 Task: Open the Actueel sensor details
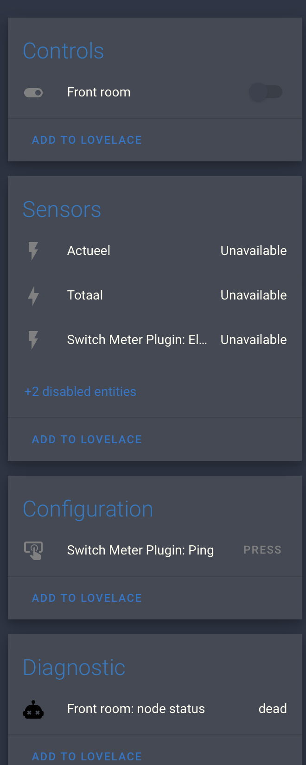point(89,250)
